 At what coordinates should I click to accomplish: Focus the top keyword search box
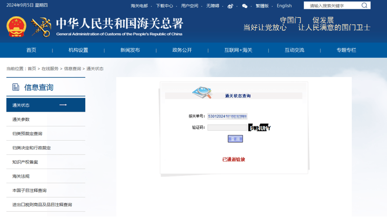(333, 5)
